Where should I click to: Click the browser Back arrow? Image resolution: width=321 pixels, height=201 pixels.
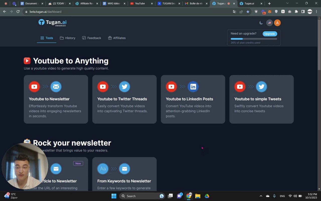click(5, 12)
